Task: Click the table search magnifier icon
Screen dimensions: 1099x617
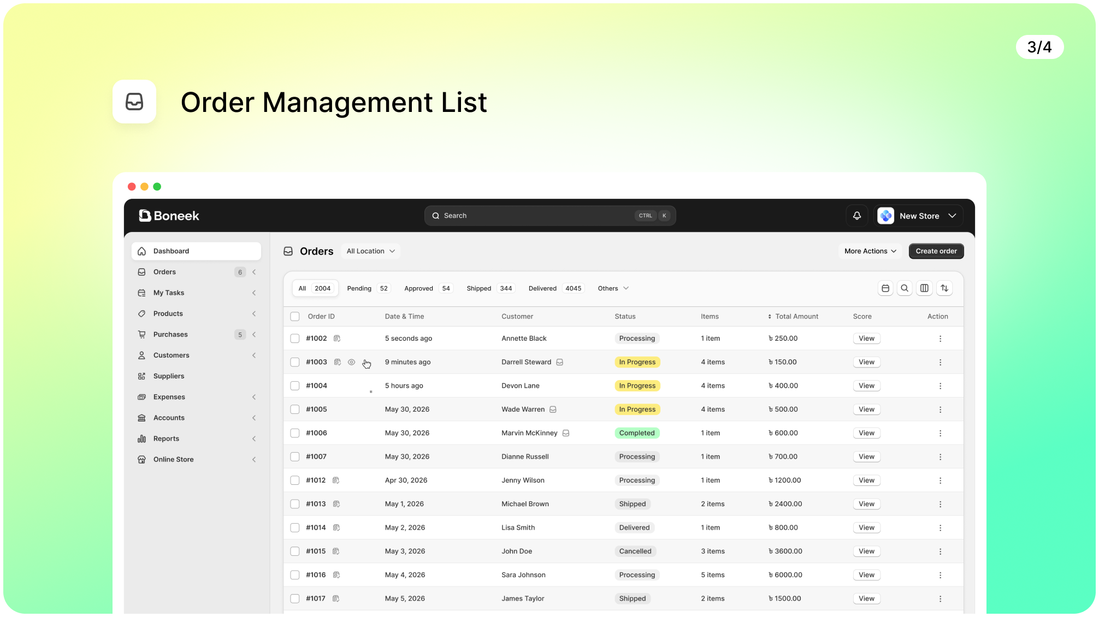Action: (905, 288)
